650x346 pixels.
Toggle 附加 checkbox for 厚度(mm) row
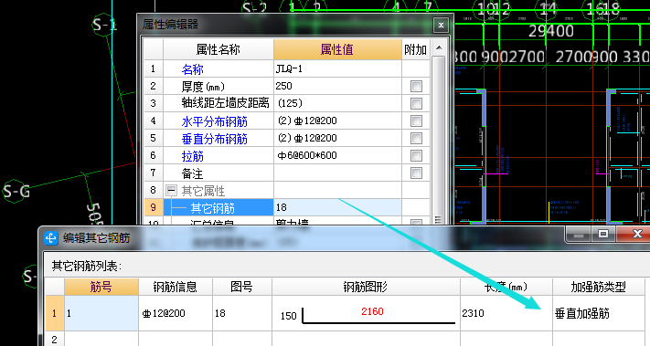pos(416,86)
